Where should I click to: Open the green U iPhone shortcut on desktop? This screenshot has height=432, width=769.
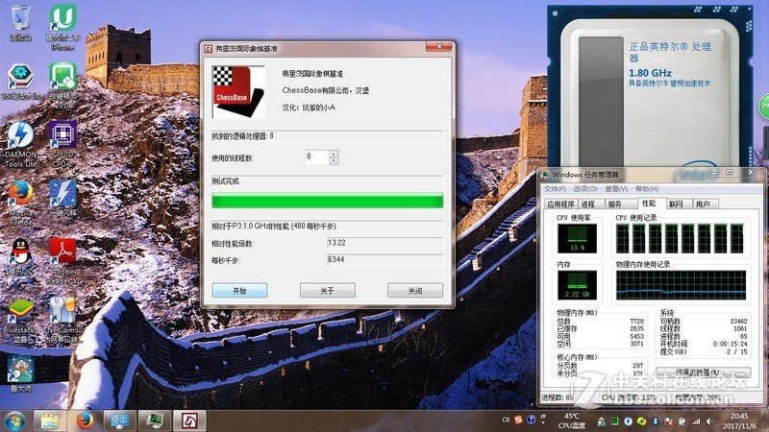tap(62, 27)
